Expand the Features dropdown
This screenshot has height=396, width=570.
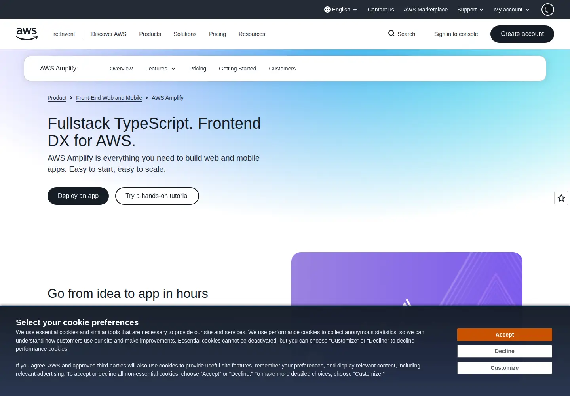pos(160,69)
